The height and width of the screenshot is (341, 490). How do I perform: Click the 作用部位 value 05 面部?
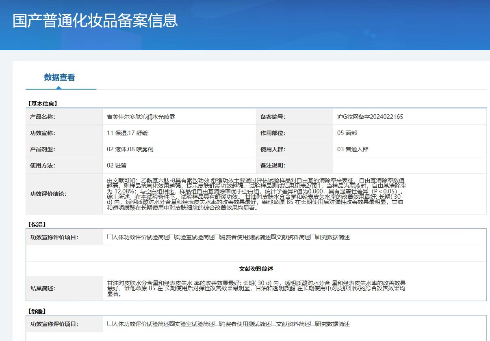(347, 133)
